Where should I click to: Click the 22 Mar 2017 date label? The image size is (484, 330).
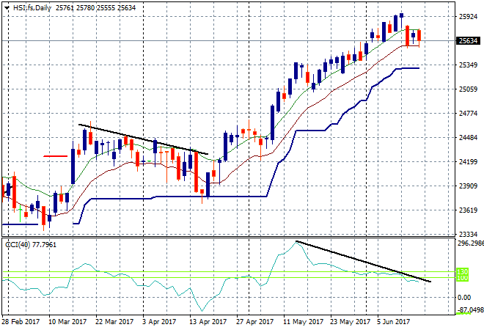(x=114, y=322)
